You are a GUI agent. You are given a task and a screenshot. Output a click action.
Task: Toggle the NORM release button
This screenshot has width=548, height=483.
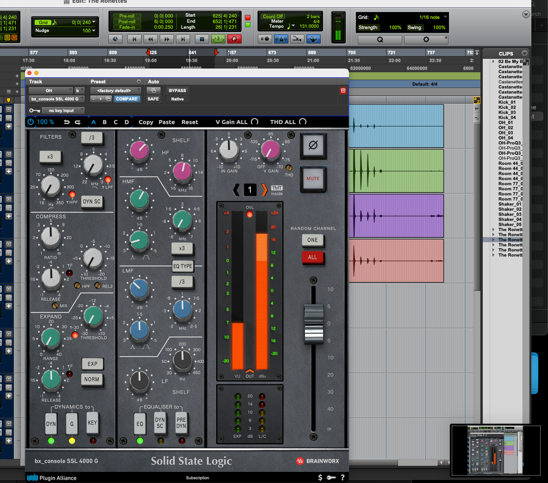click(x=92, y=379)
